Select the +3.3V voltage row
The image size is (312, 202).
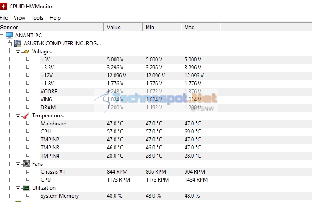click(x=176, y=68)
